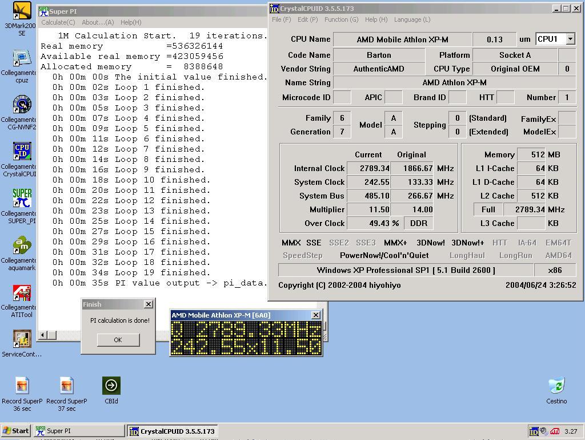The width and height of the screenshot is (585, 440).
Task: Click the current Multiplier value 11.50
Action: tap(368, 209)
